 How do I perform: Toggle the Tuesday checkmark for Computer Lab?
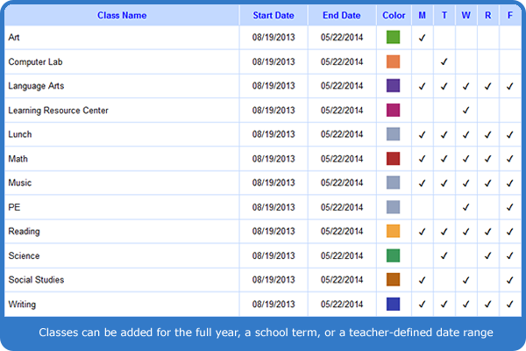444,61
